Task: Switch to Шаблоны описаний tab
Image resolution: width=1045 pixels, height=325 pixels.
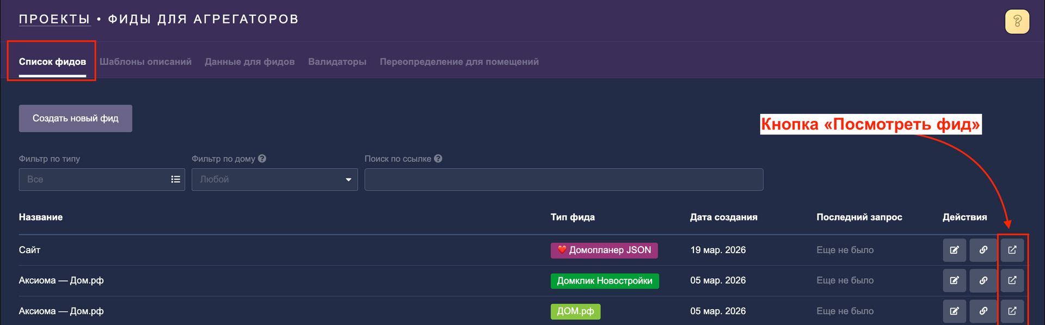Action: (145, 62)
